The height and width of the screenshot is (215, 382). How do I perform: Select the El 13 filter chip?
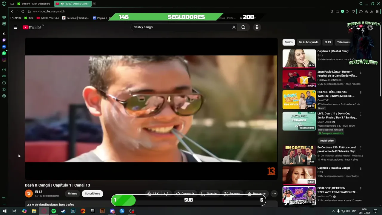[328, 42]
